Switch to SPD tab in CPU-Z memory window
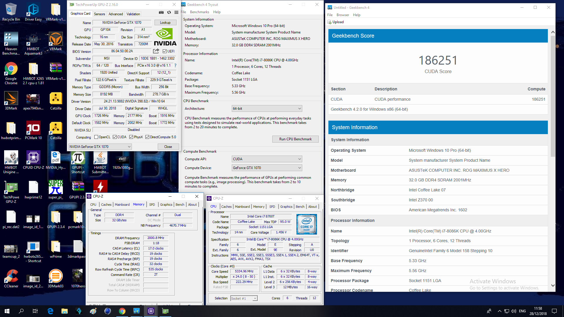Viewport: 564px width, 317px height. [x=152, y=205]
